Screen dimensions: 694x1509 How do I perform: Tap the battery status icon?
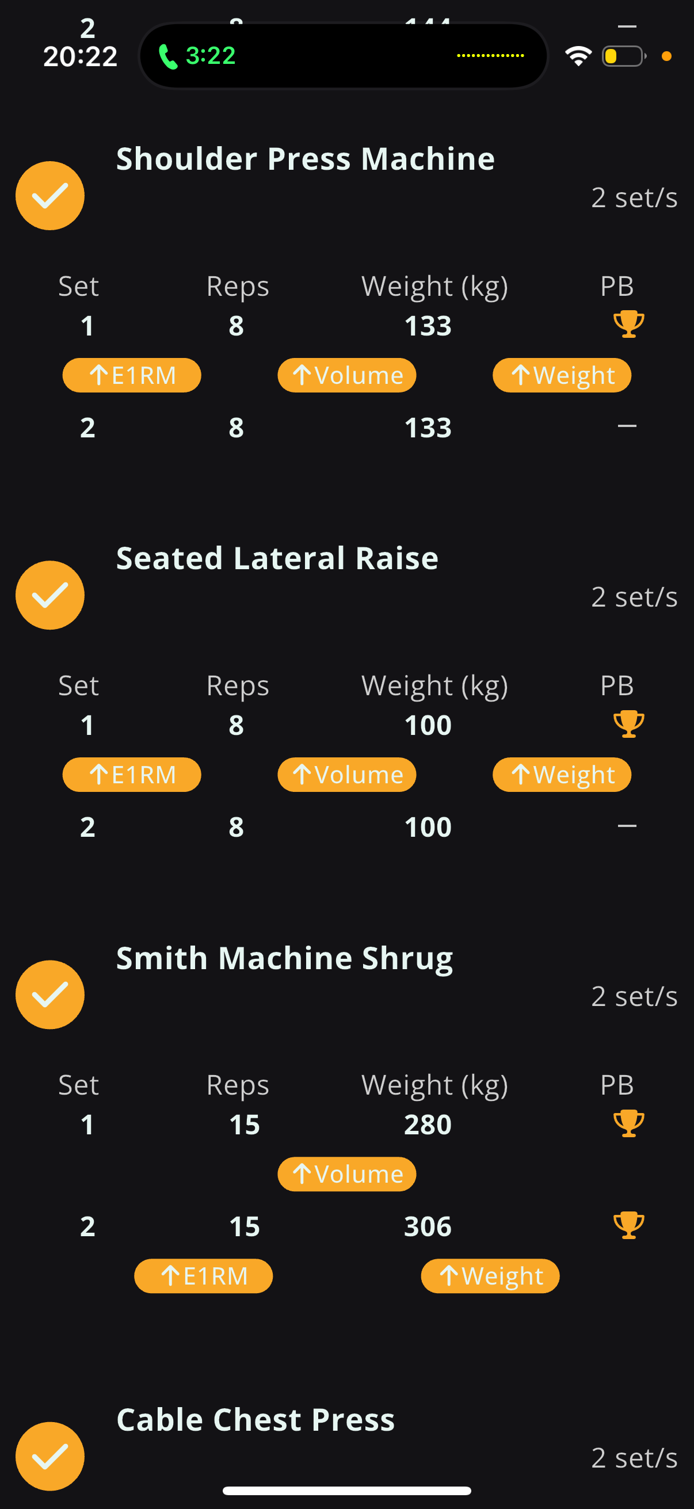tap(624, 56)
